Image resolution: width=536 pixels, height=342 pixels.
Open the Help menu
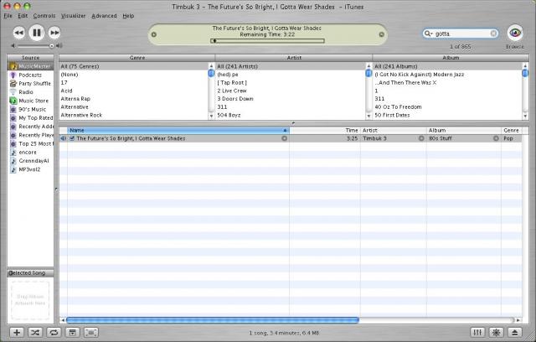(x=128, y=16)
